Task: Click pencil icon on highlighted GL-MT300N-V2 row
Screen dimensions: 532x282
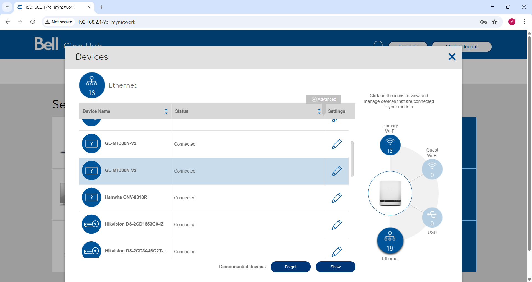Action: click(337, 171)
